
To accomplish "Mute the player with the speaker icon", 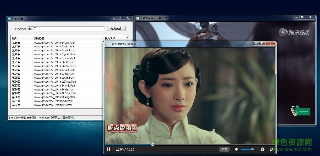I will (x=236, y=149).
